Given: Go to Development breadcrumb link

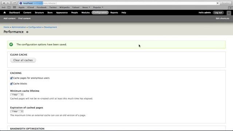Looking at the screenshot, I should [x=50, y=27].
